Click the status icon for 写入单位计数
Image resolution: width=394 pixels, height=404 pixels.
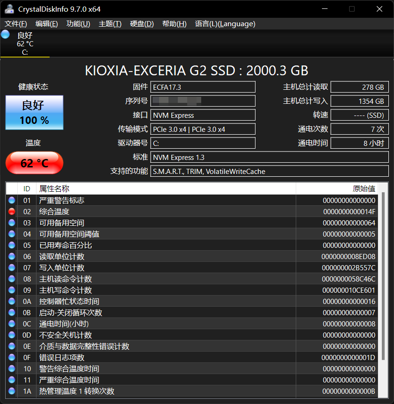point(12,267)
